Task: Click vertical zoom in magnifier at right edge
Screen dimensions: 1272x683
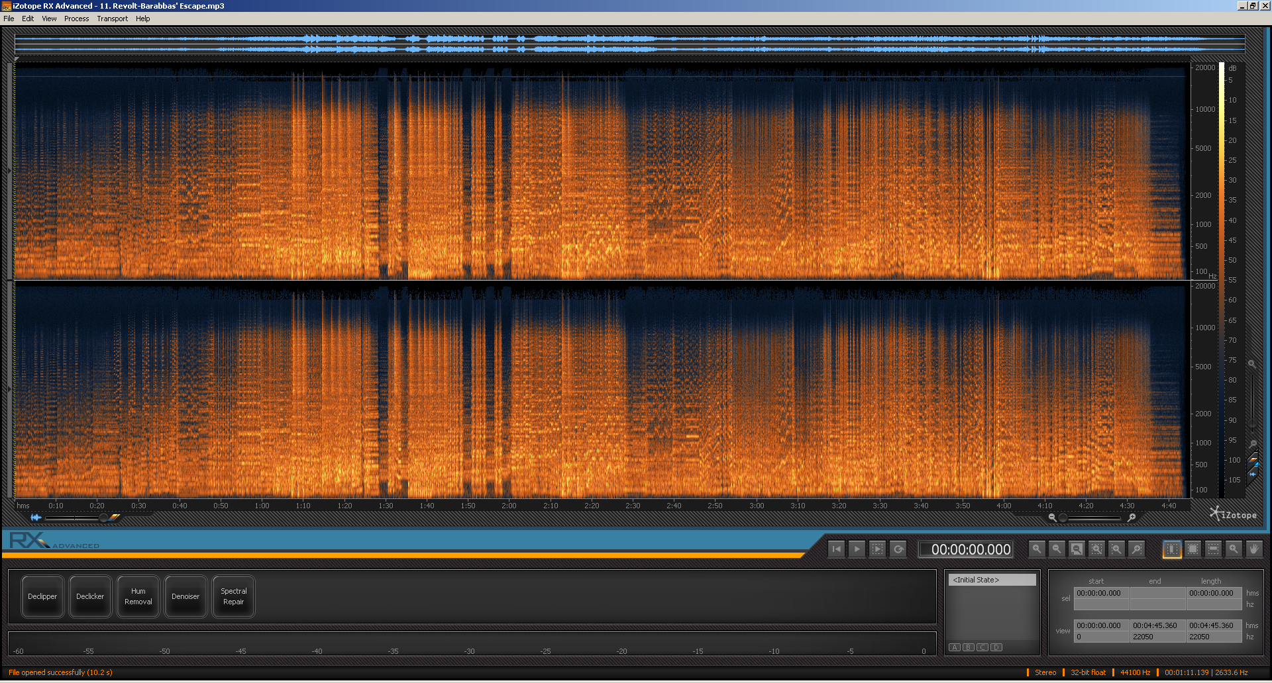Action: pyautogui.click(x=1252, y=364)
